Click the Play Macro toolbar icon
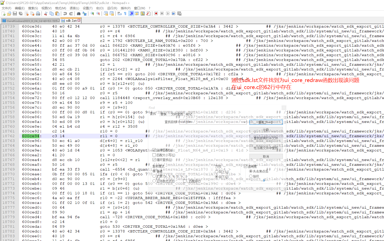This screenshot has width=384, height=241. [x=168, y=14]
